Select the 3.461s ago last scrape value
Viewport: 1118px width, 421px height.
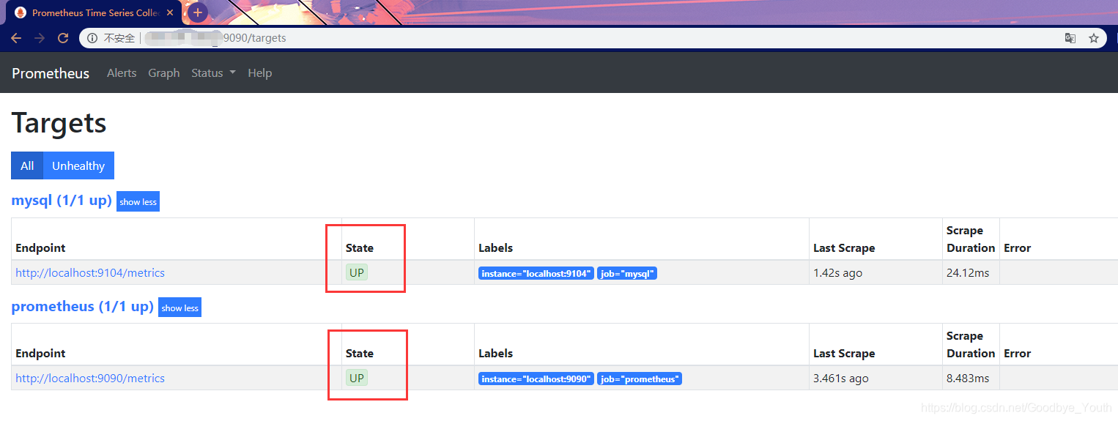point(841,378)
